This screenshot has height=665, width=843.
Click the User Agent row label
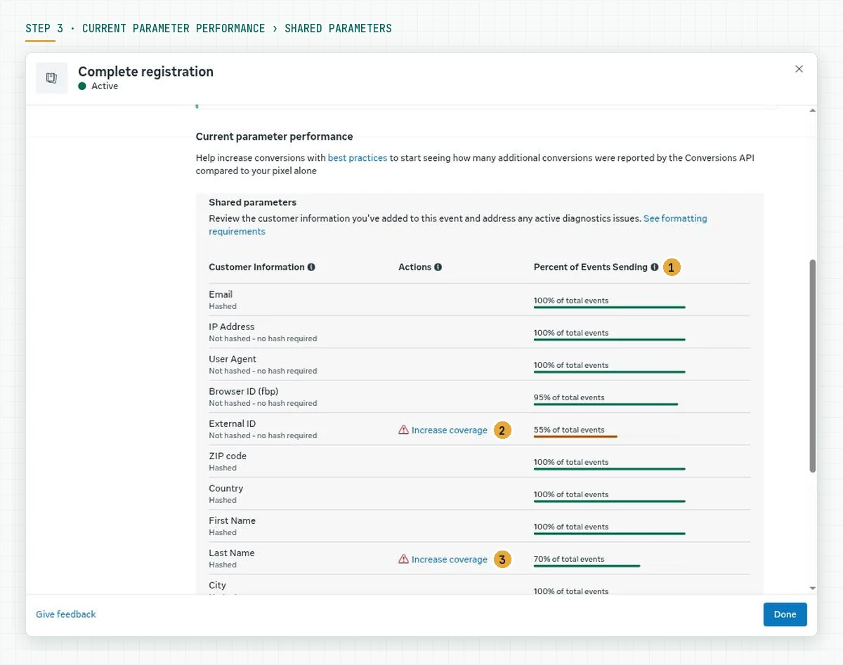[233, 359]
